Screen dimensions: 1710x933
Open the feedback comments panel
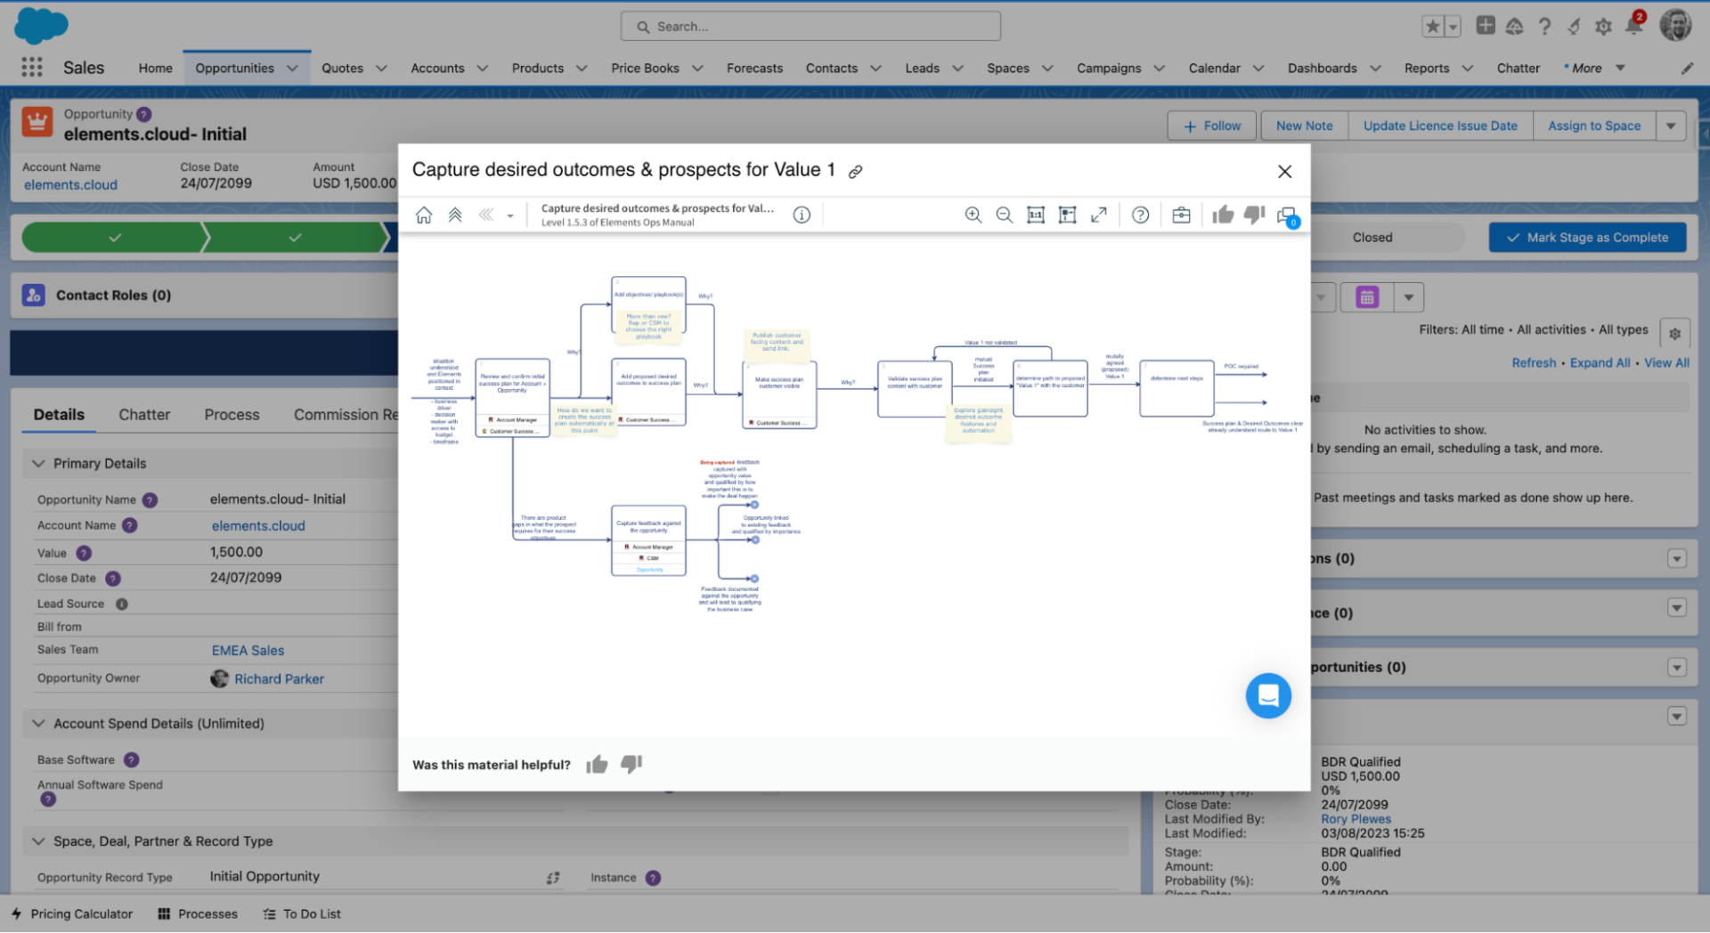pos(1286,215)
